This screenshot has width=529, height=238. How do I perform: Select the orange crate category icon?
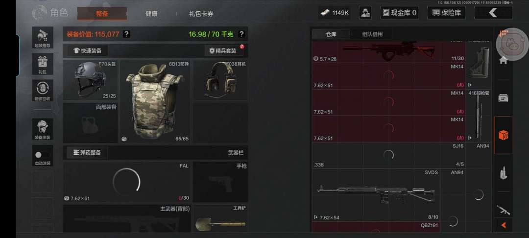pyautogui.click(x=504, y=135)
